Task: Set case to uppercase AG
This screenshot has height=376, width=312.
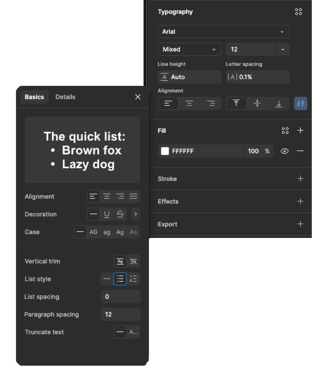Action: [x=93, y=232]
